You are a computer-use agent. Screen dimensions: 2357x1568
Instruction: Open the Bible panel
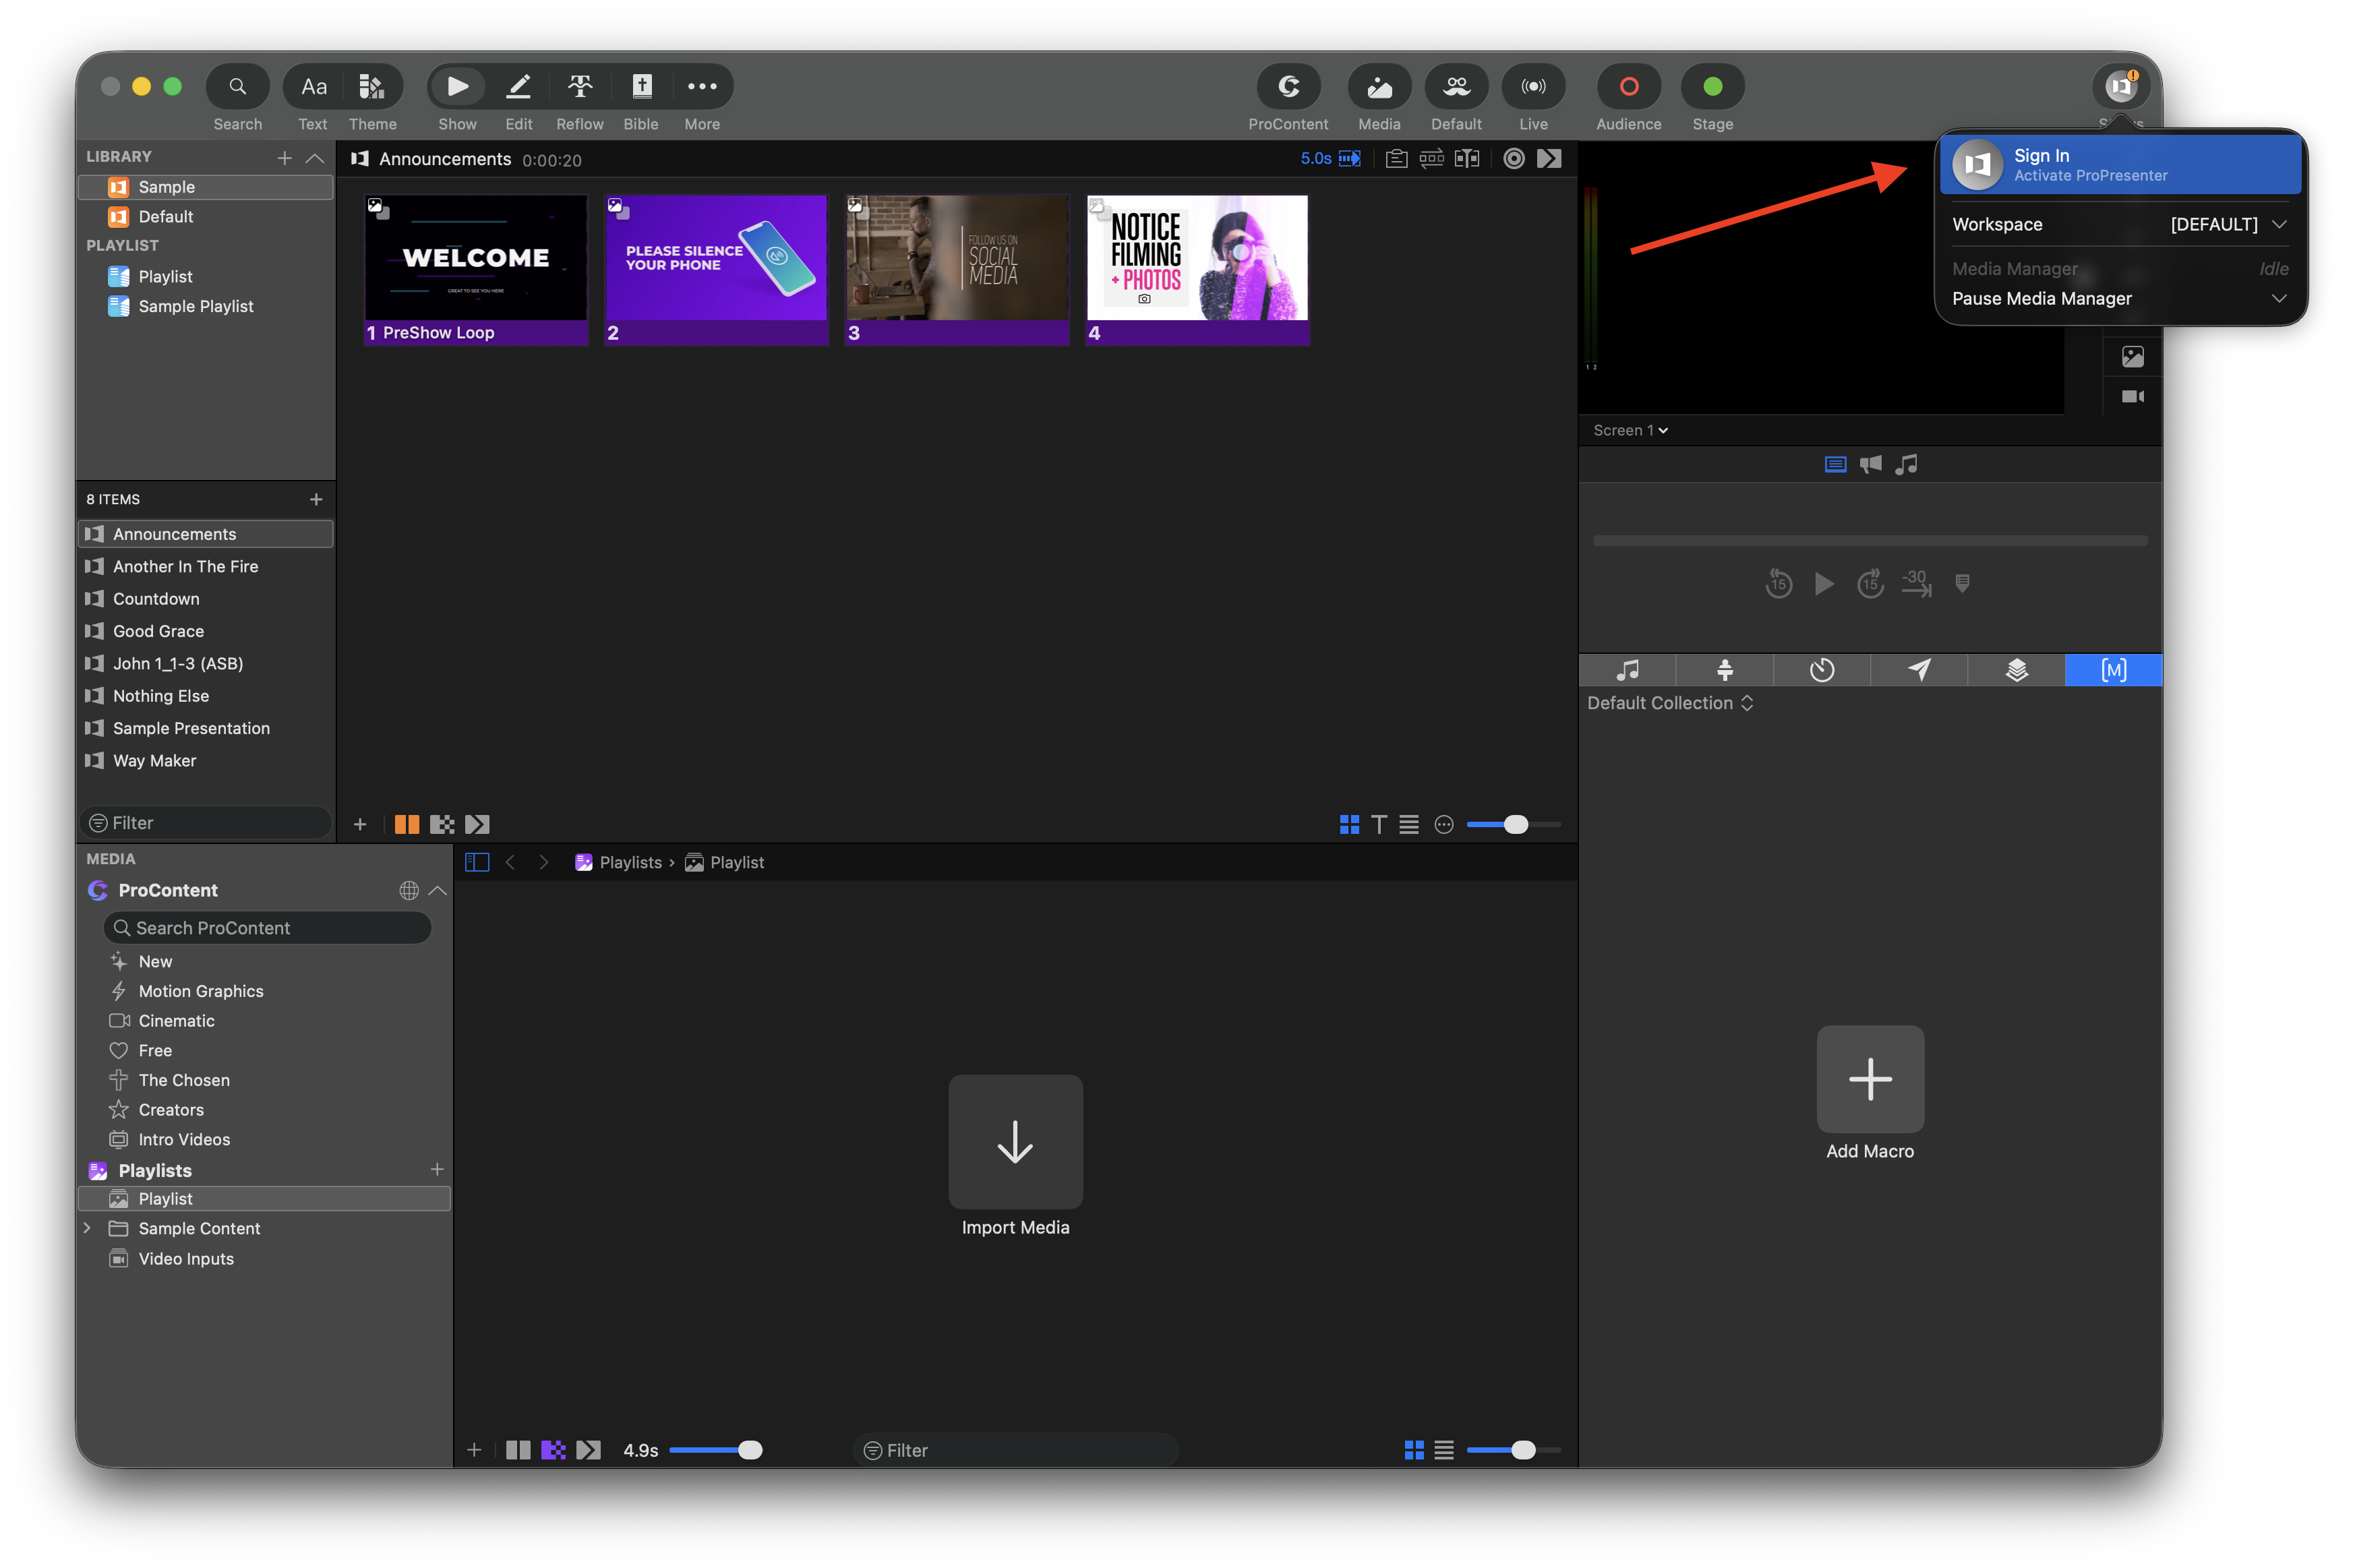[641, 87]
